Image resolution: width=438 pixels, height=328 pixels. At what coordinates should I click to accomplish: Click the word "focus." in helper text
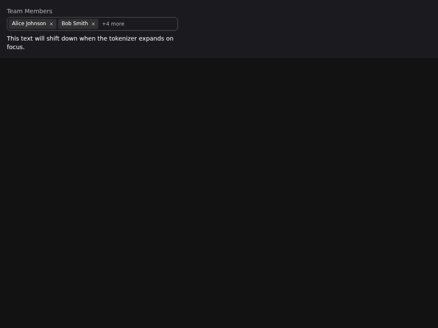coord(16,47)
